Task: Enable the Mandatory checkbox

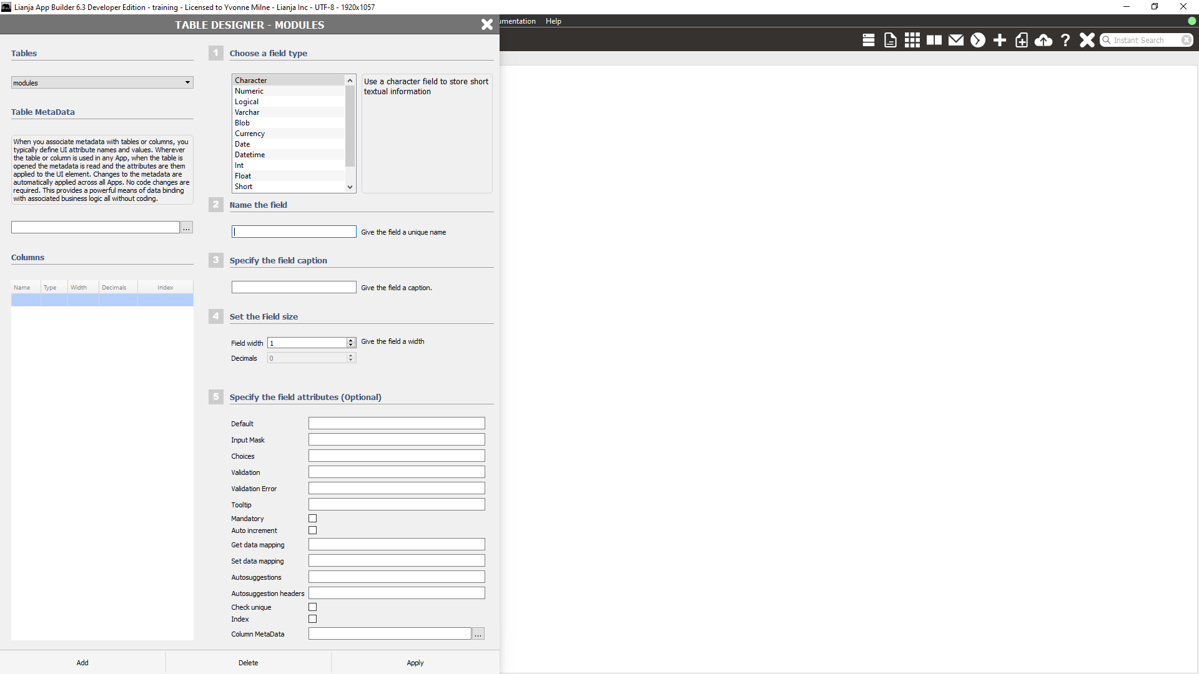Action: (x=312, y=518)
